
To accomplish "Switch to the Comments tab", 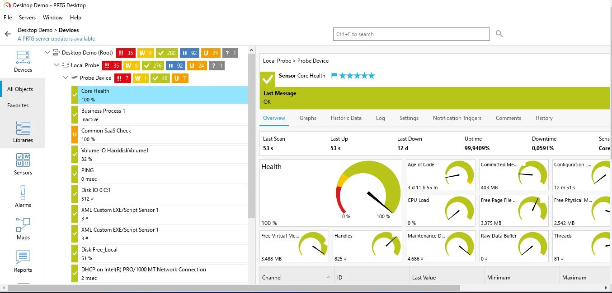I will coord(508,118).
